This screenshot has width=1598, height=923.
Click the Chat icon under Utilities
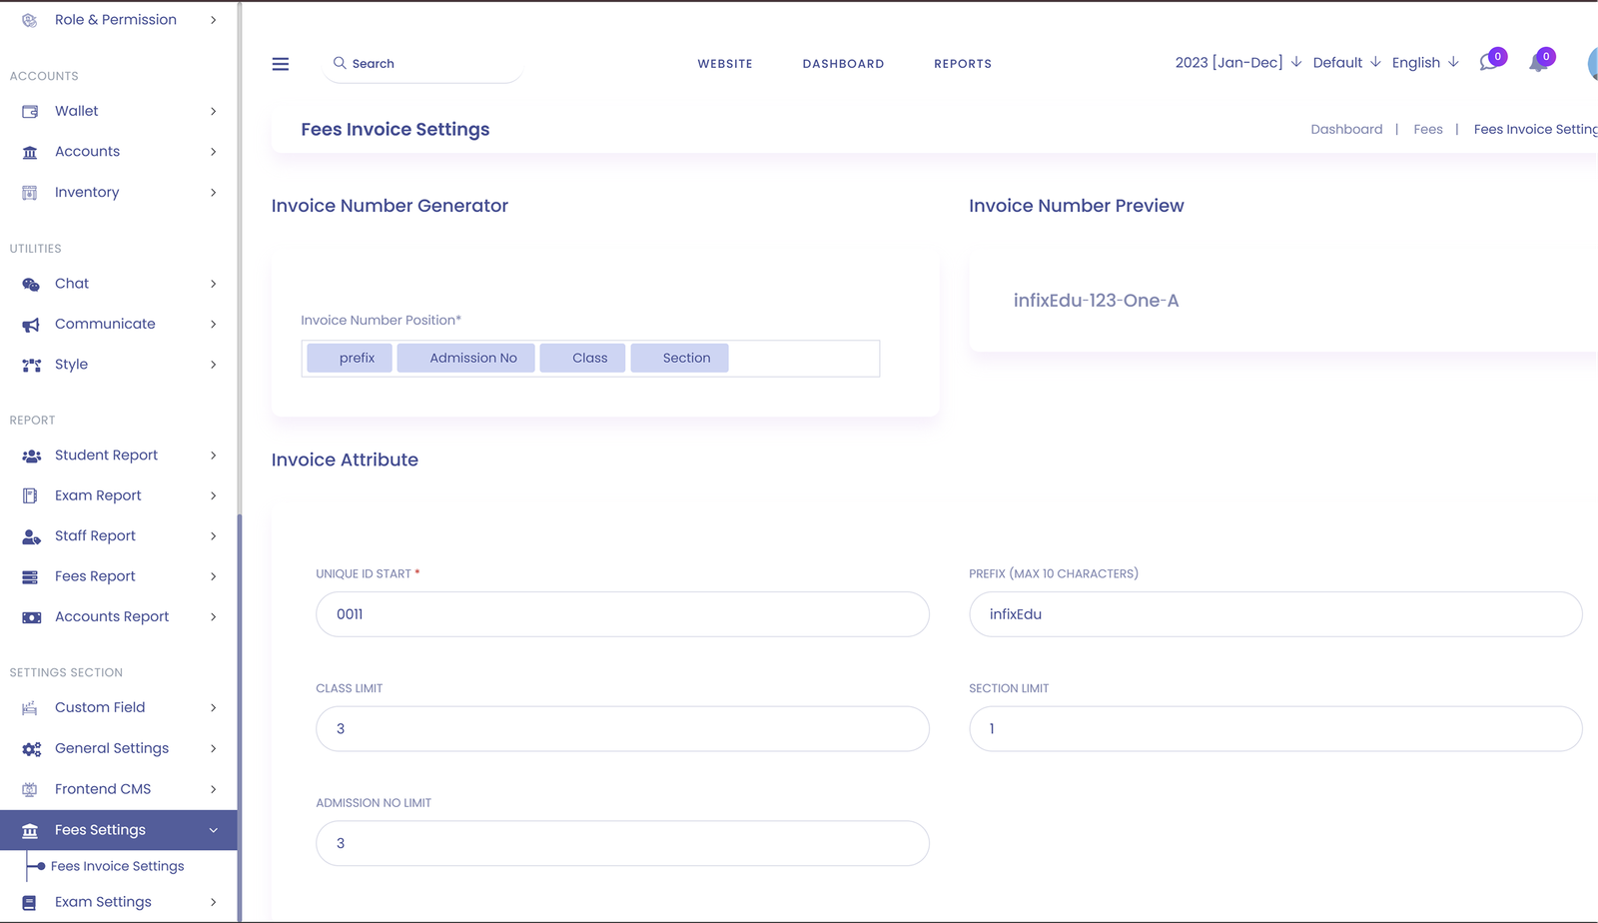(x=31, y=283)
